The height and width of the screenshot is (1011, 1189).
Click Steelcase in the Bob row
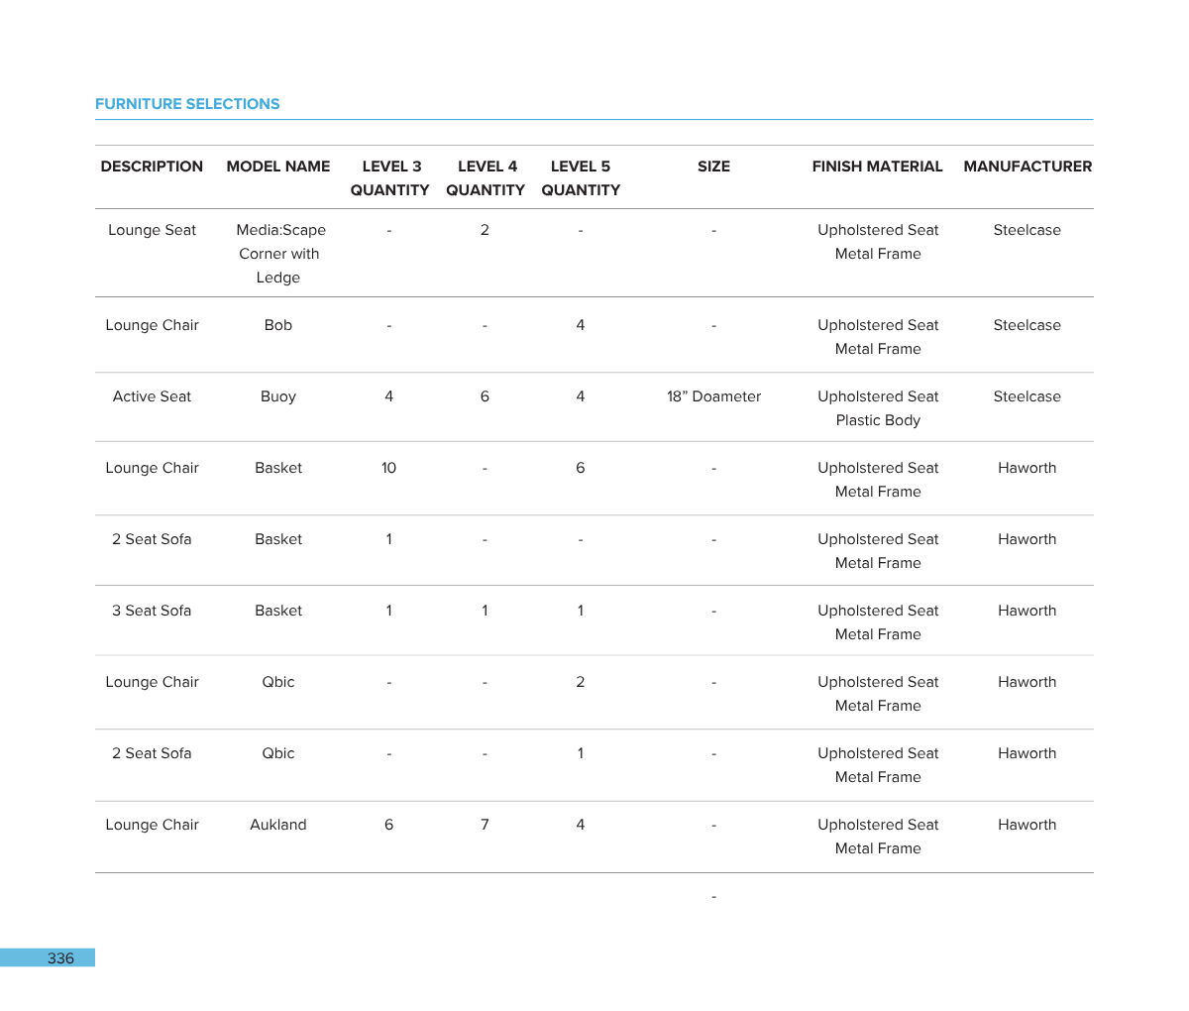tap(1027, 325)
